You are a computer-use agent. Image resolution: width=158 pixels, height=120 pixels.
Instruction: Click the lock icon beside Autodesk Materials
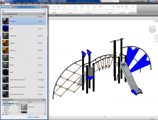click(17, 104)
